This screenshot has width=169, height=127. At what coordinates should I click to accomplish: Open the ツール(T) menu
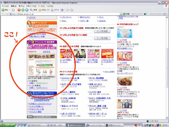(x=41, y=6)
